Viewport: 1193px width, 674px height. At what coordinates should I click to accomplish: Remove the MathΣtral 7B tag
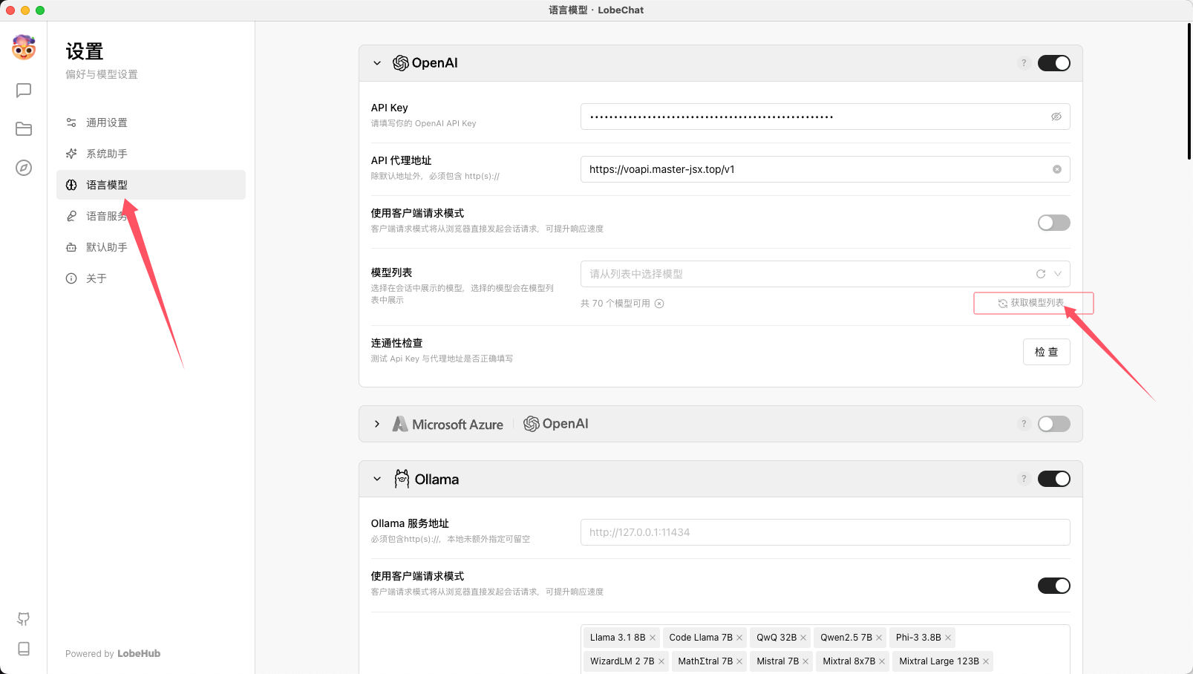coord(739,661)
